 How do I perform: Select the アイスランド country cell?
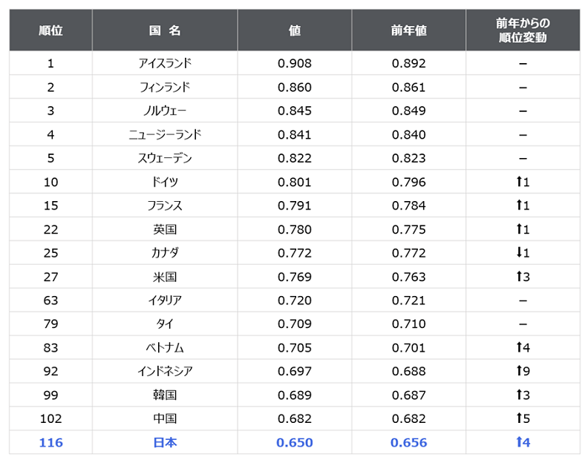point(165,63)
